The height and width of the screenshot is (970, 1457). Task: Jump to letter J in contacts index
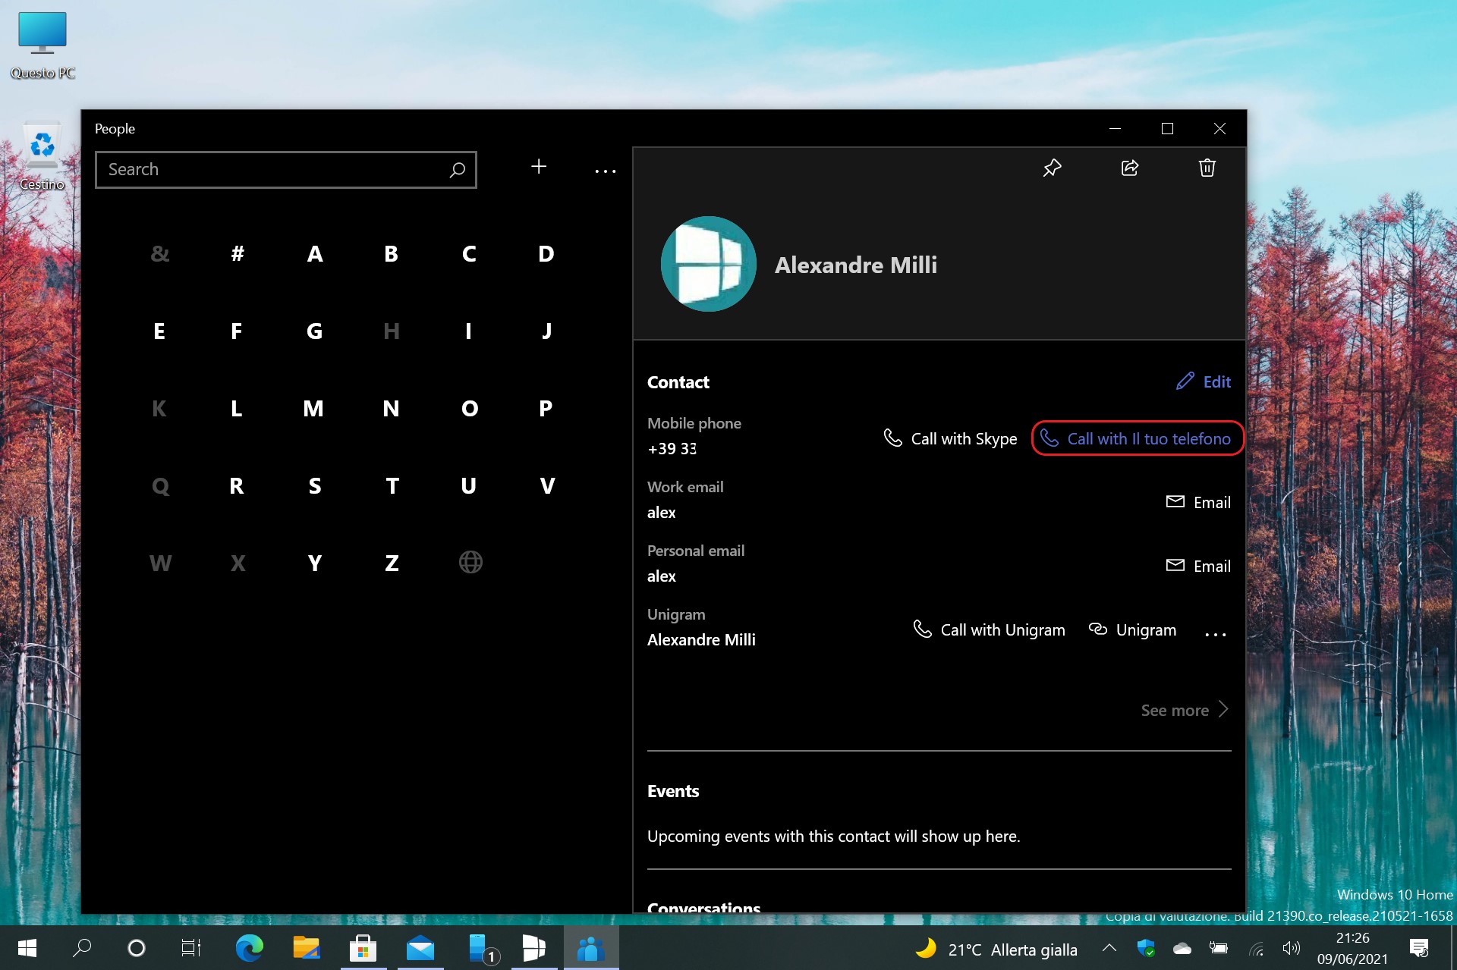coord(546,331)
